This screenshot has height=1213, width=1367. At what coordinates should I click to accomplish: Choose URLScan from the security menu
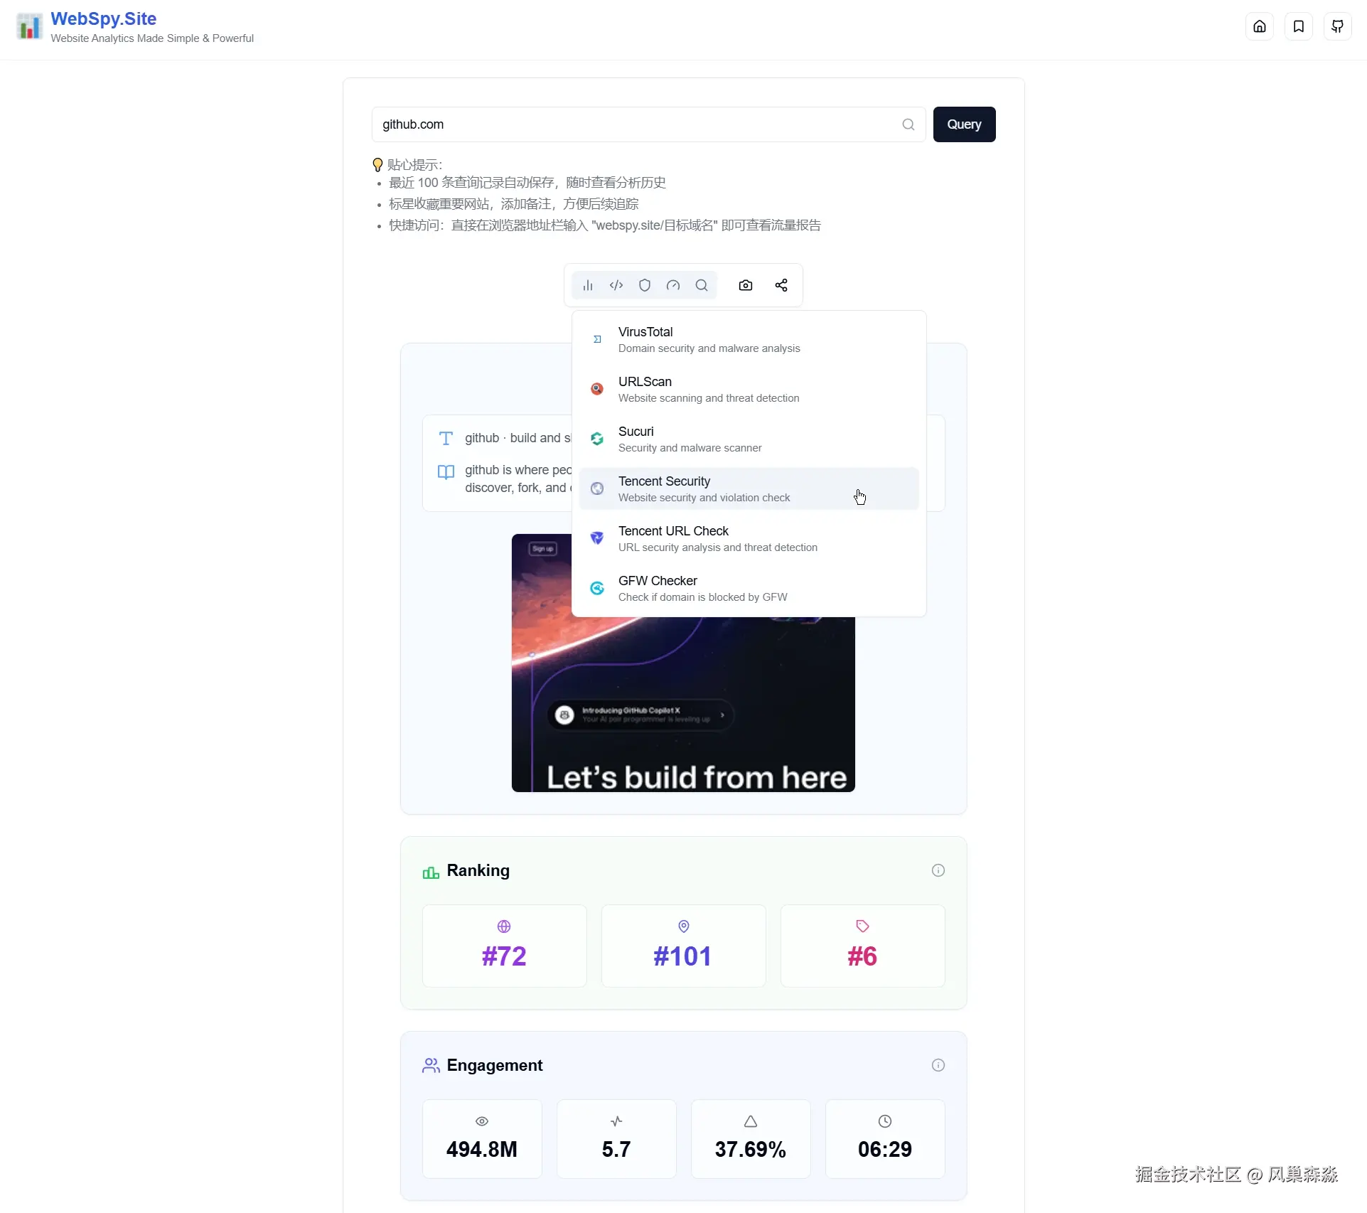(749, 389)
